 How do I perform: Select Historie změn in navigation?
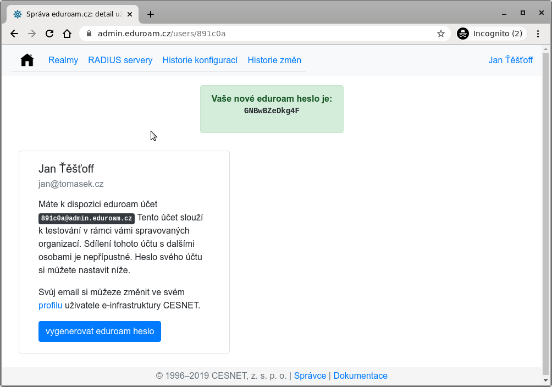click(x=274, y=60)
